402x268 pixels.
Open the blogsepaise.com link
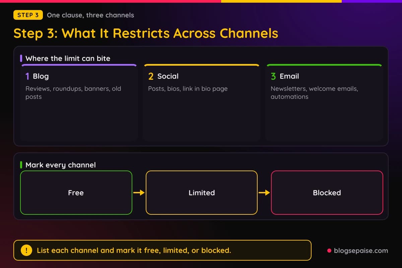(x=361, y=250)
